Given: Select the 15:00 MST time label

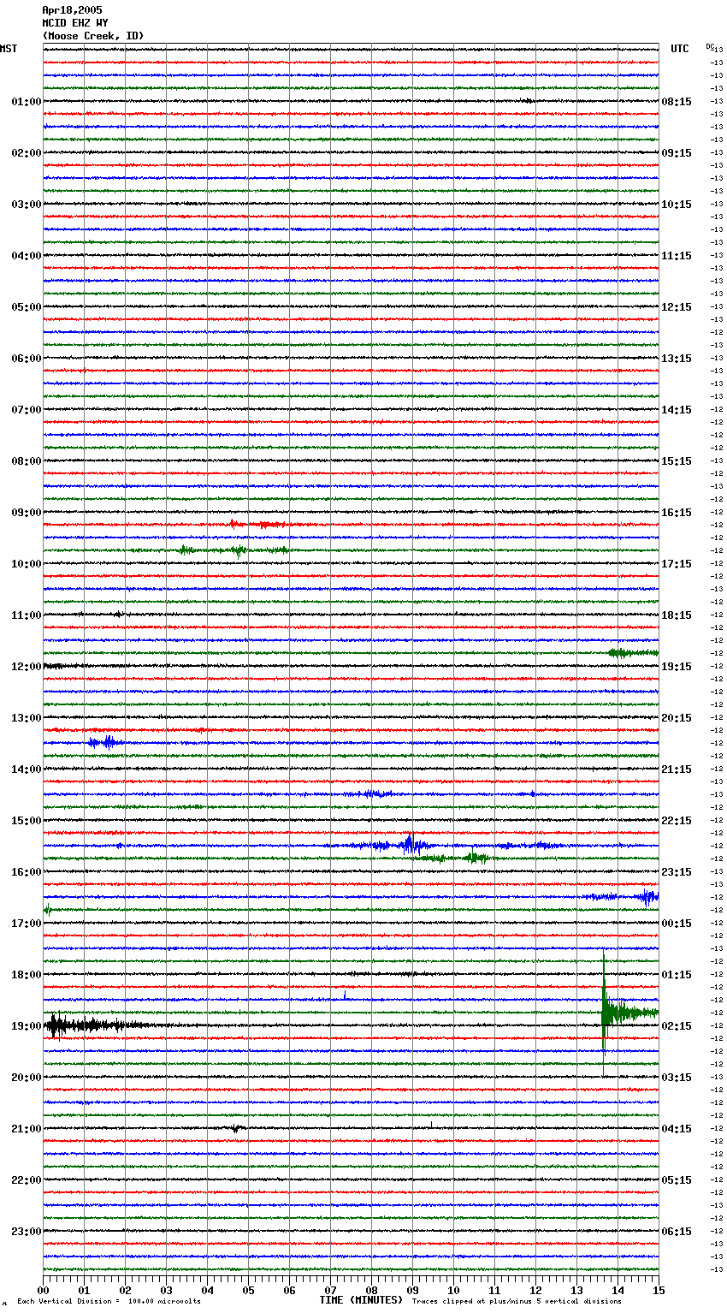Looking at the screenshot, I should pos(27,821).
